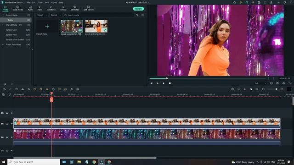Image resolution: width=294 pixels, height=165 pixels.
Task: Click the zoom out minus icon on timeline
Action: pyautogui.click(x=263, y=89)
